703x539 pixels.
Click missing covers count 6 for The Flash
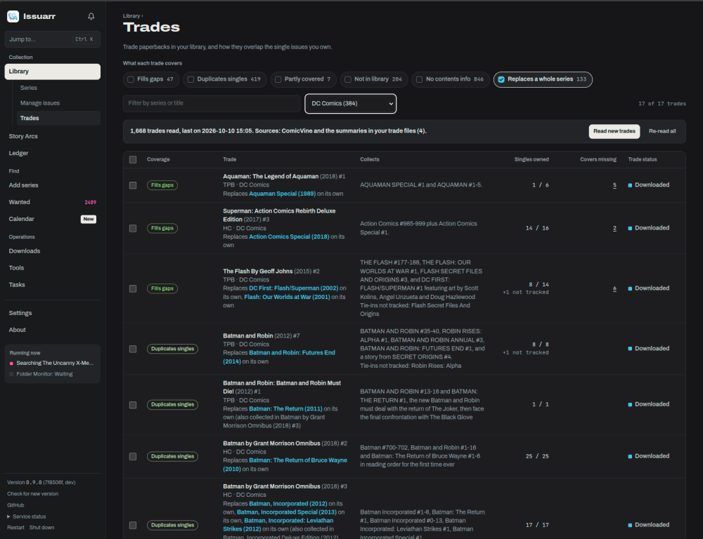tap(614, 288)
